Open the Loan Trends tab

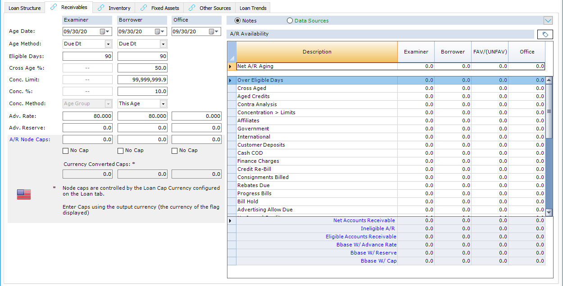coord(253,8)
